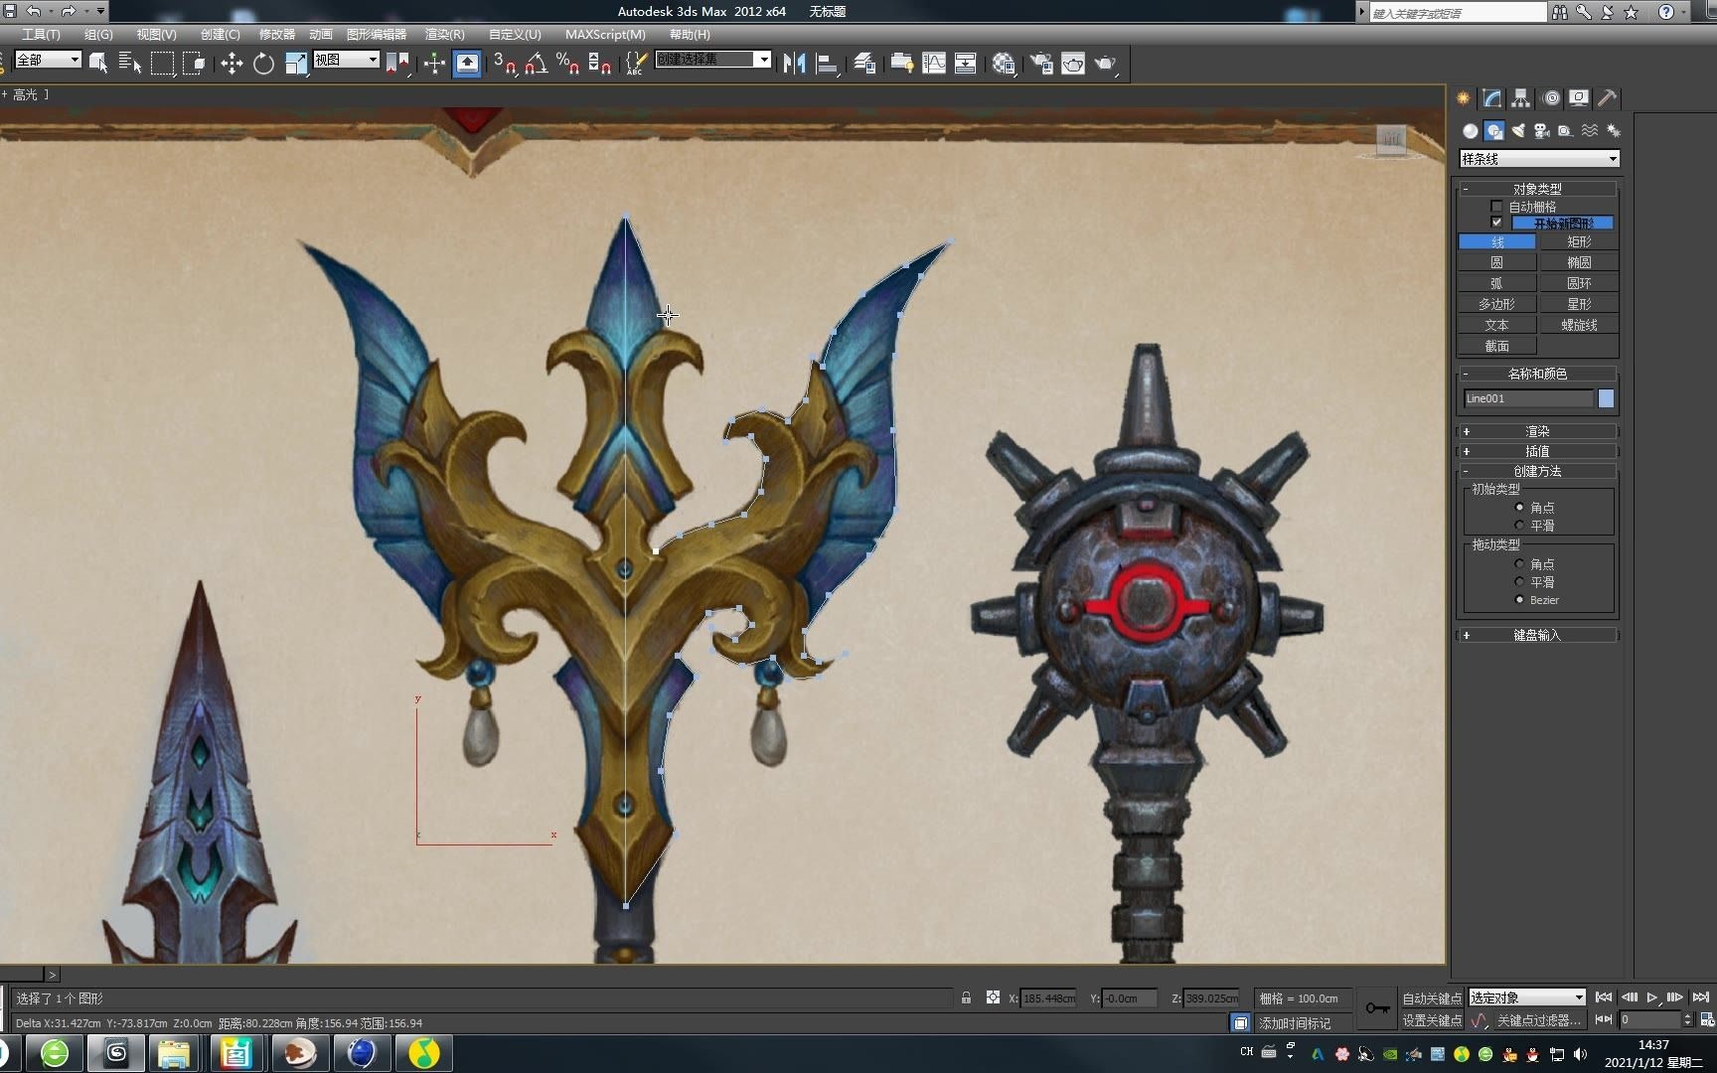Click the 螺旋线 shape button
This screenshot has width=1717, height=1073.
[1579, 325]
